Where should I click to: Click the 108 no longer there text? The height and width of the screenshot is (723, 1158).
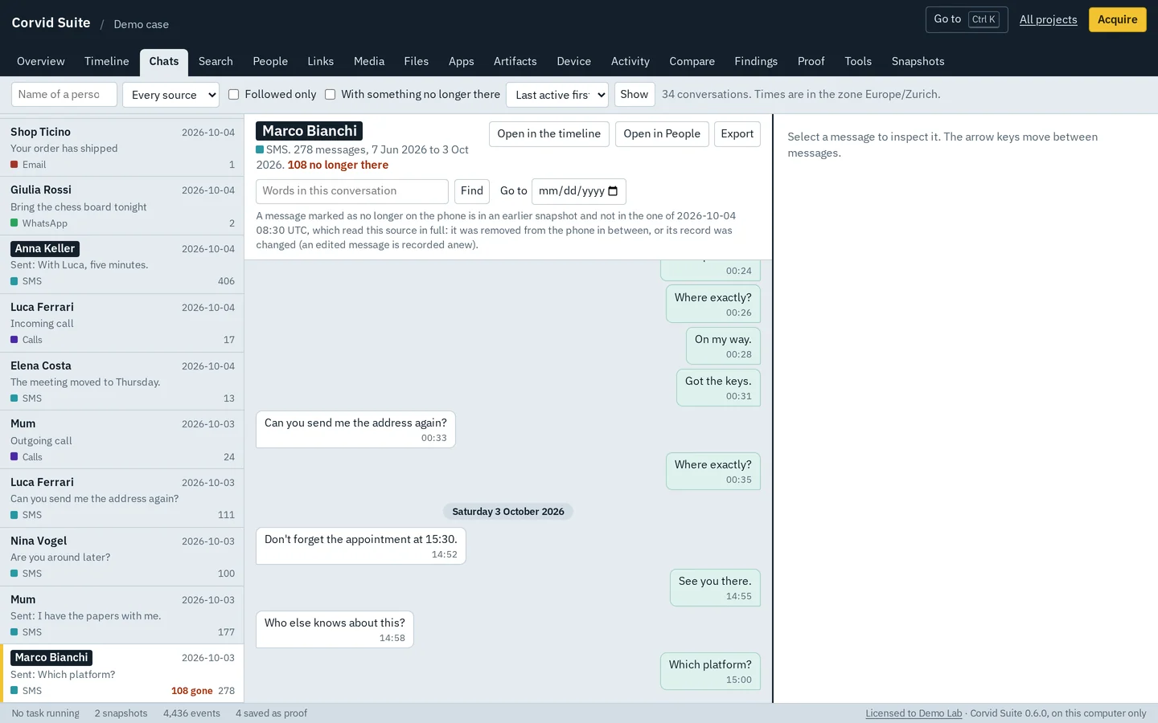(x=338, y=165)
